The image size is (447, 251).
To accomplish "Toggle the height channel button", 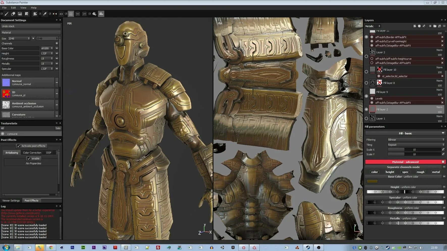I will [390, 172].
